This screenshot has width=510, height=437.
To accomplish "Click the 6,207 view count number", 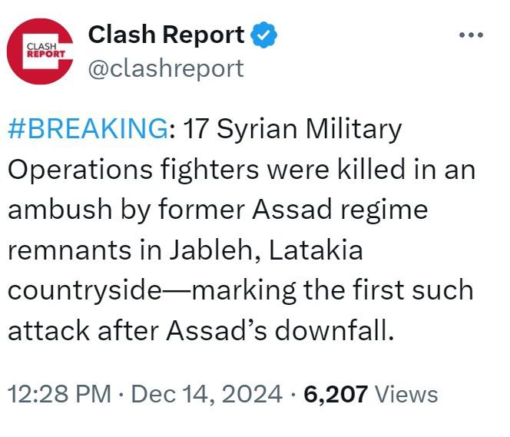I will click(x=336, y=394).
